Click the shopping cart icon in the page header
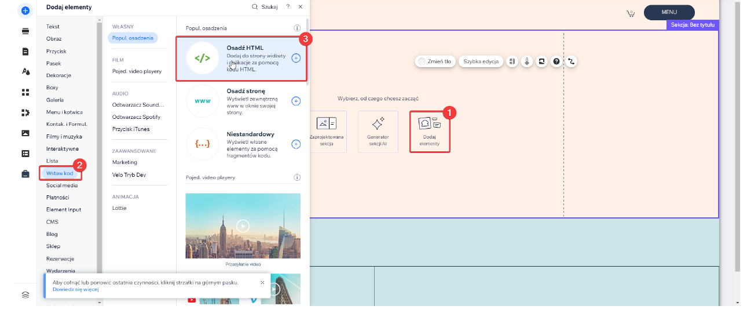 (631, 13)
